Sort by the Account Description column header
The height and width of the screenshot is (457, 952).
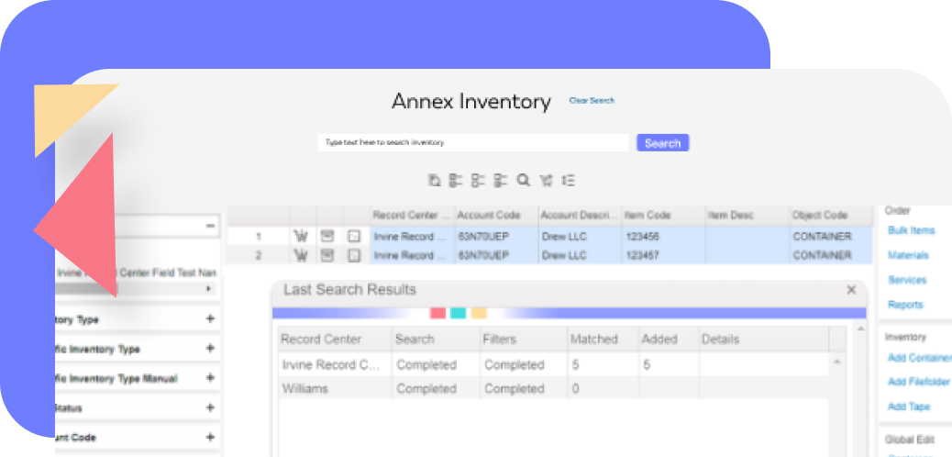(x=580, y=215)
